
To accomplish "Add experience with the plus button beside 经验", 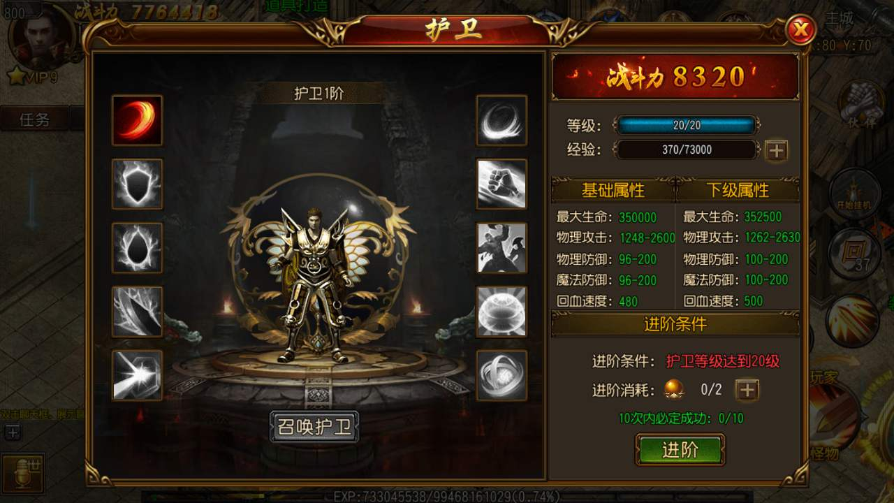I will [777, 150].
